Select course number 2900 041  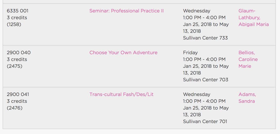[x=18, y=94]
